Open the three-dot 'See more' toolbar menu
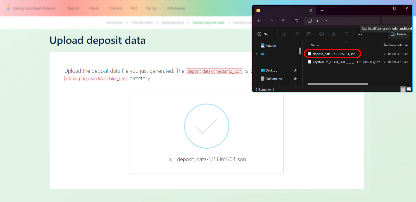The height and width of the screenshot is (202, 416). (360, 34)
